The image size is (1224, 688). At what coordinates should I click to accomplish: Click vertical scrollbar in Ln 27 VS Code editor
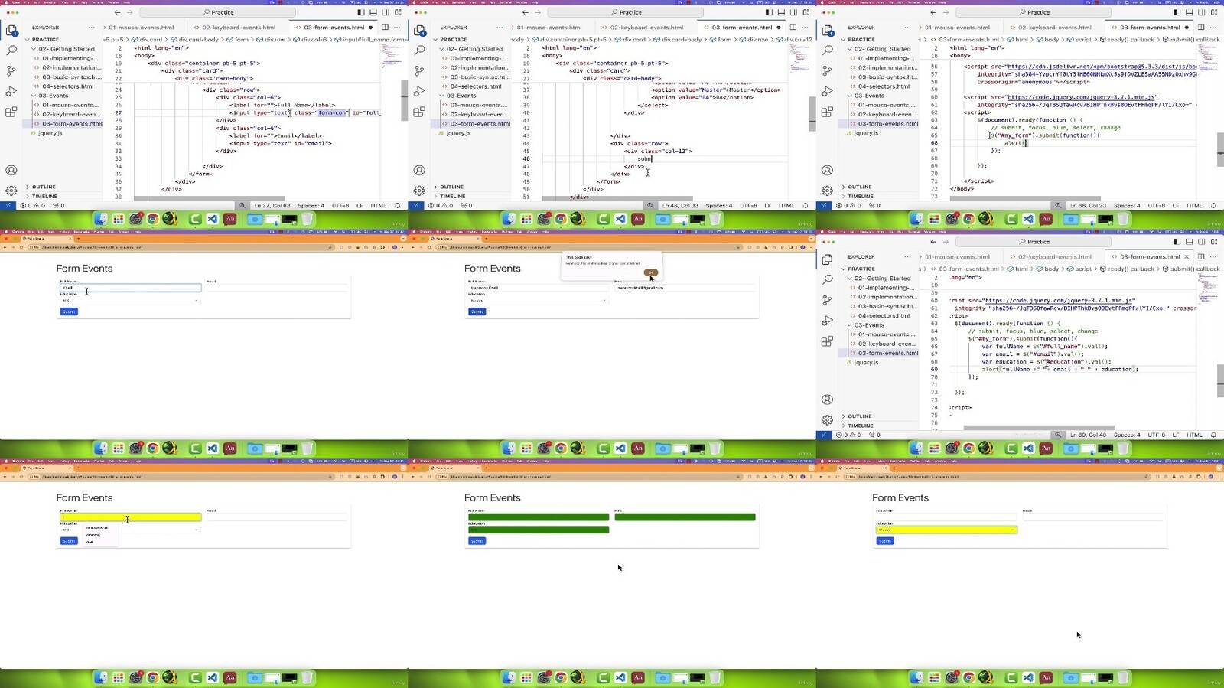pos(404,99)
